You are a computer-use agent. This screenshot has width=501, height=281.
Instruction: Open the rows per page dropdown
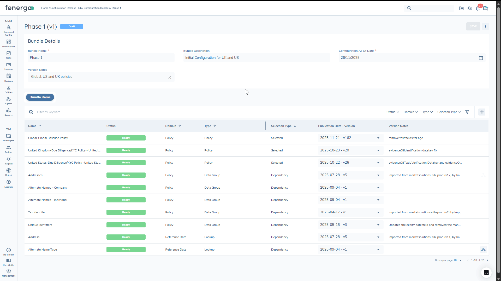pos(460,260)
